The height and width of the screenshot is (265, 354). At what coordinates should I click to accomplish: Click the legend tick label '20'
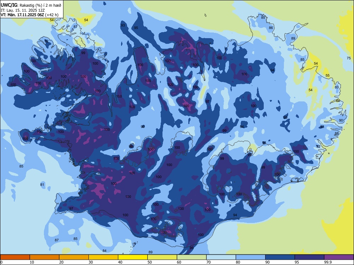click(x=61, y=262)
